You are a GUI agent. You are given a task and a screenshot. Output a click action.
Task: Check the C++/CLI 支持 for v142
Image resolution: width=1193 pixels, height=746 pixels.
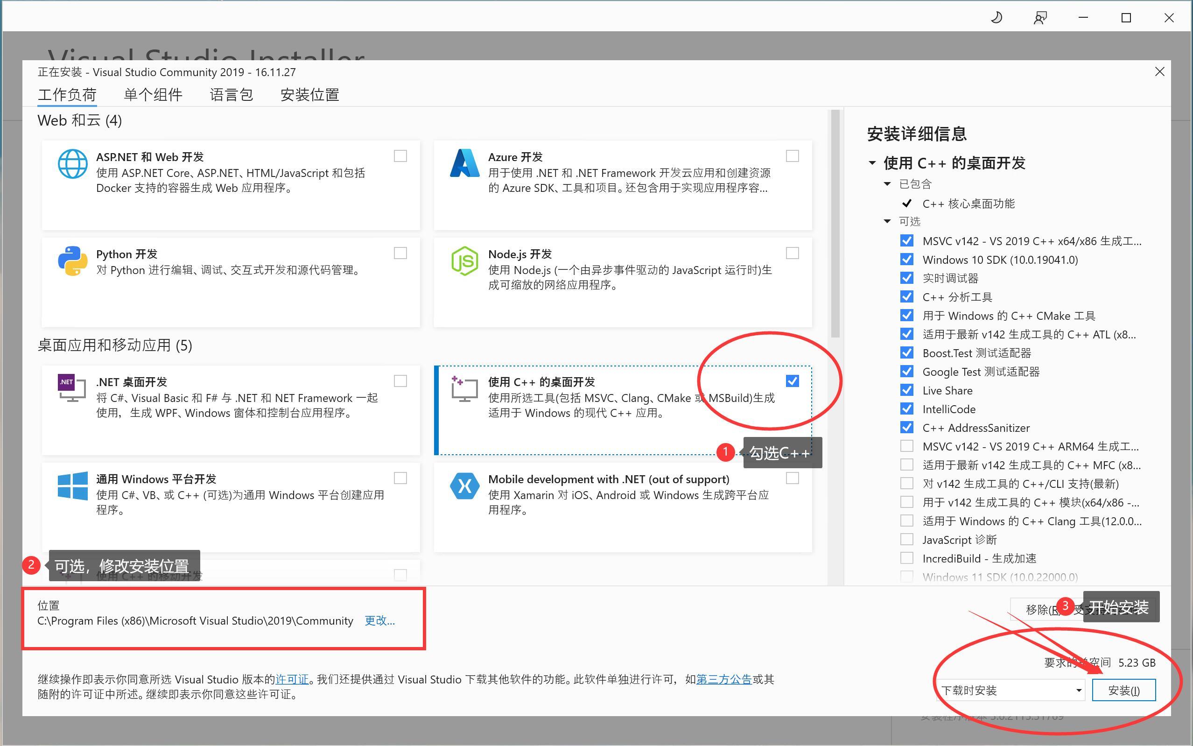click(906, 483)
